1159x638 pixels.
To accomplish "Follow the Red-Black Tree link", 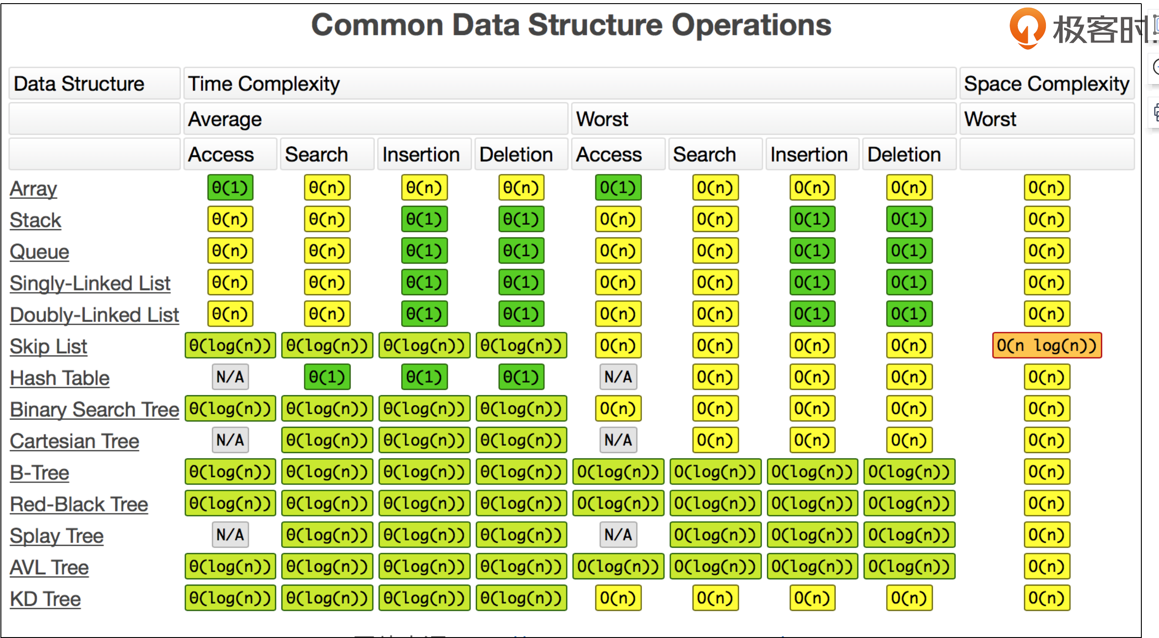I will (79, 505).
